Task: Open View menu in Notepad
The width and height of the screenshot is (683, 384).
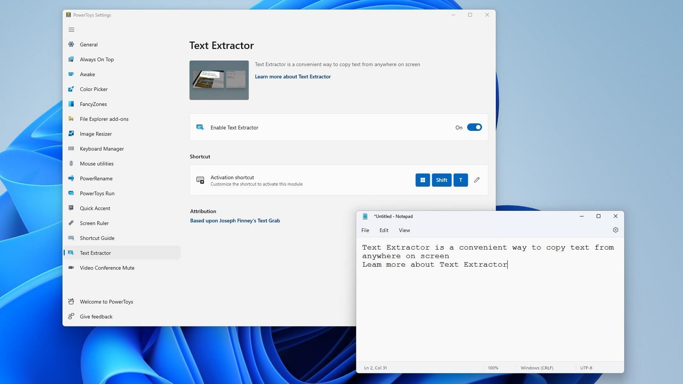Action: point(404,230)
